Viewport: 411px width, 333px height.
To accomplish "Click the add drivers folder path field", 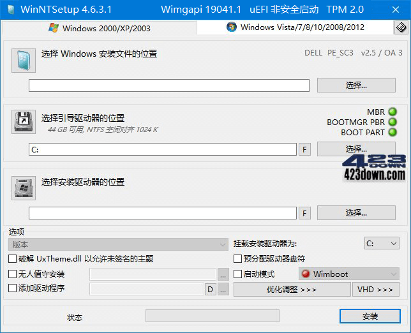I will pos(147,289).
